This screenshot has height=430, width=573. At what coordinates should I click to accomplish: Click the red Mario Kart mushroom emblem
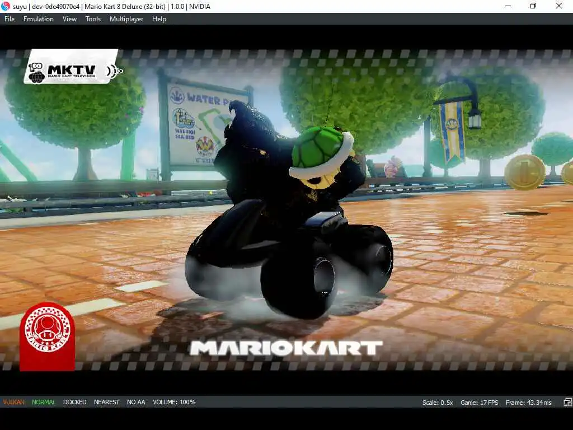(48, 336)
